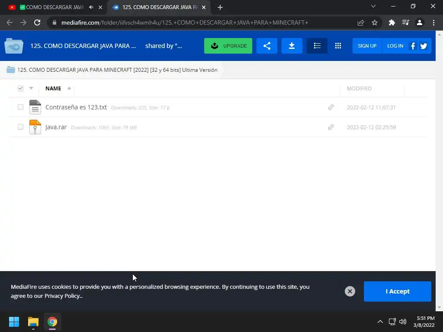Screen dimensions: 443x332
Task: Click the MediaFire folder logo icon
Action: point(13,46)
